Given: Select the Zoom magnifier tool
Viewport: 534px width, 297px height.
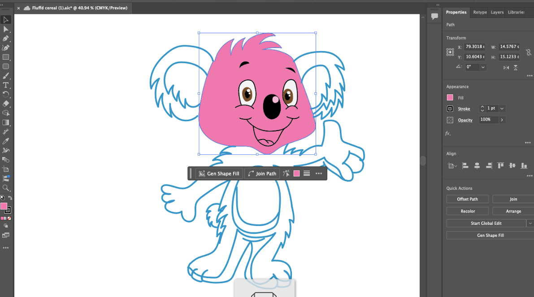Looking at the screenshot, I should click(6, 188).
